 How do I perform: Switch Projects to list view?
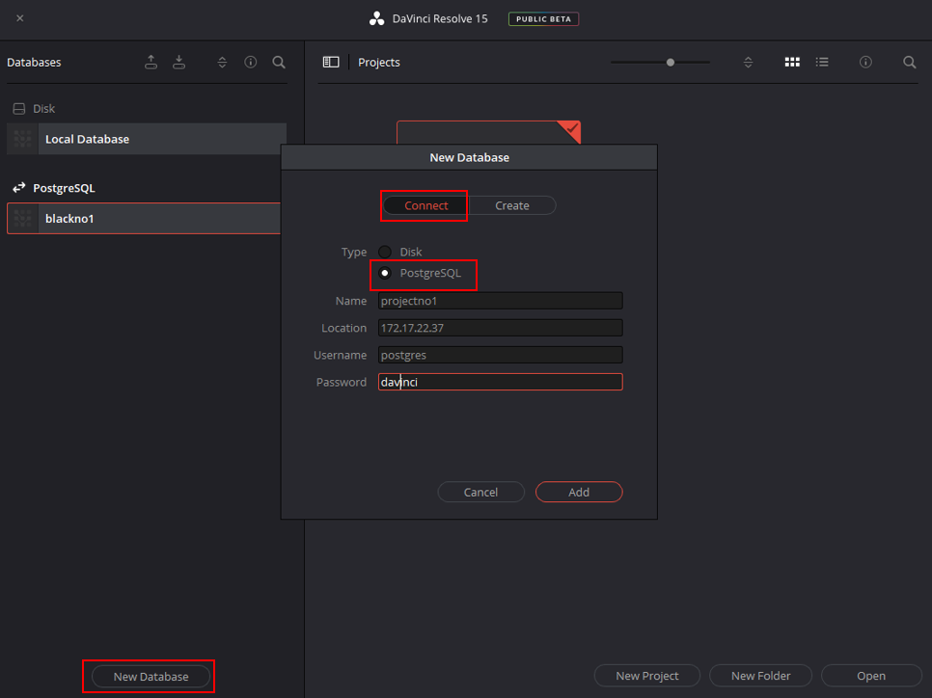click(x=822, y=62)
